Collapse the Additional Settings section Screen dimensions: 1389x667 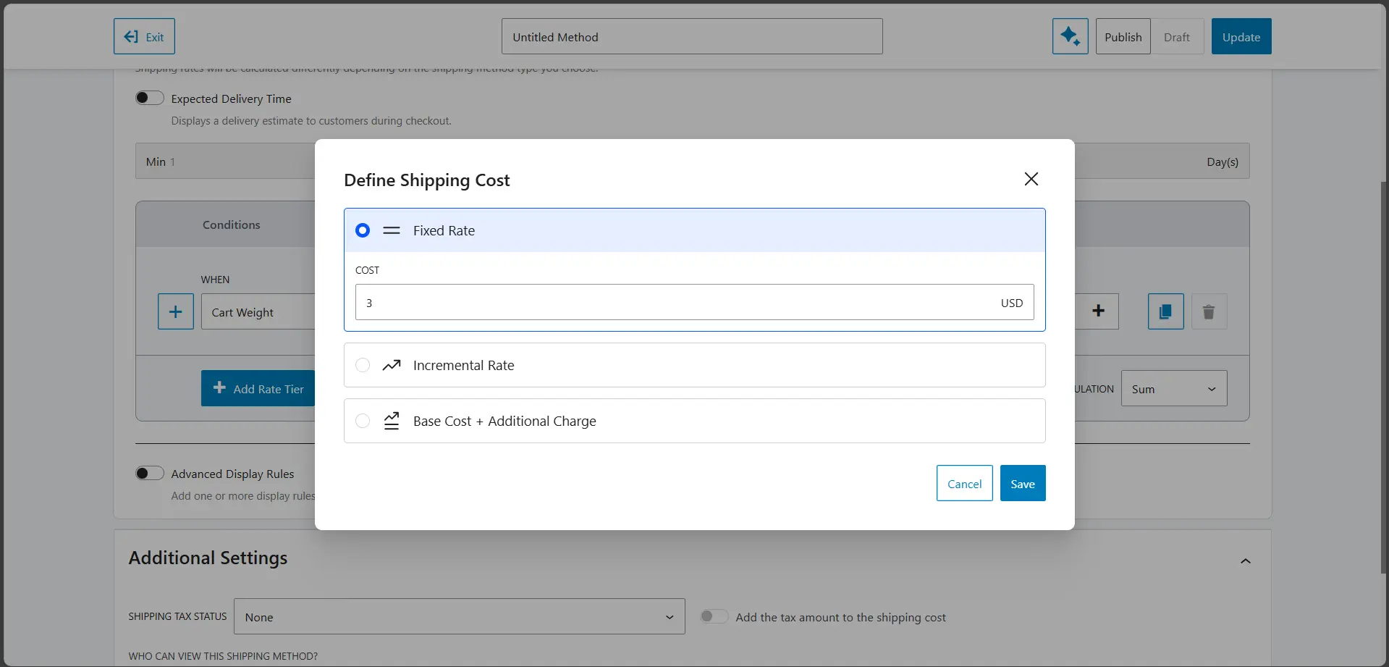1246,561
